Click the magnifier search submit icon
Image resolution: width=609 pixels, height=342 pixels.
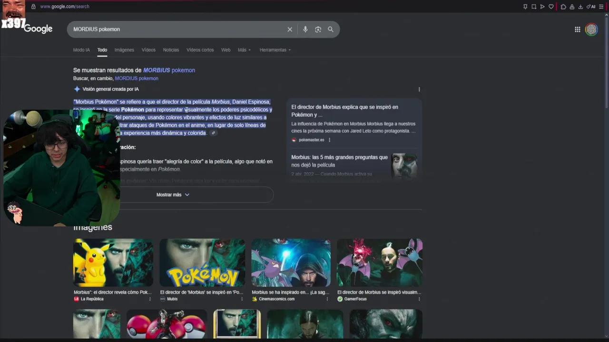click(x=331, y=29)
